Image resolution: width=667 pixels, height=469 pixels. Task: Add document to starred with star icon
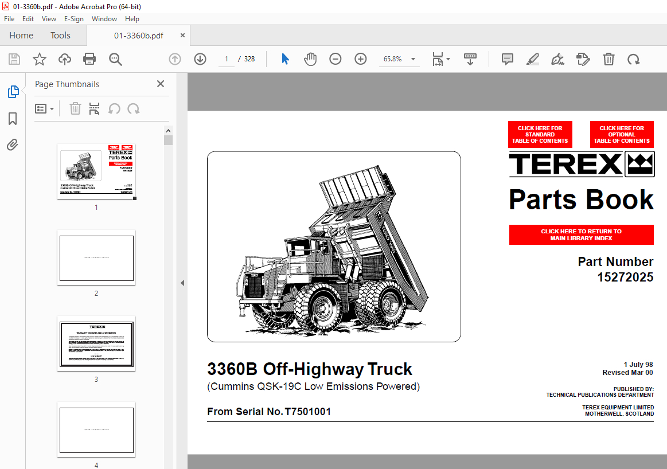tap(40, 59)
